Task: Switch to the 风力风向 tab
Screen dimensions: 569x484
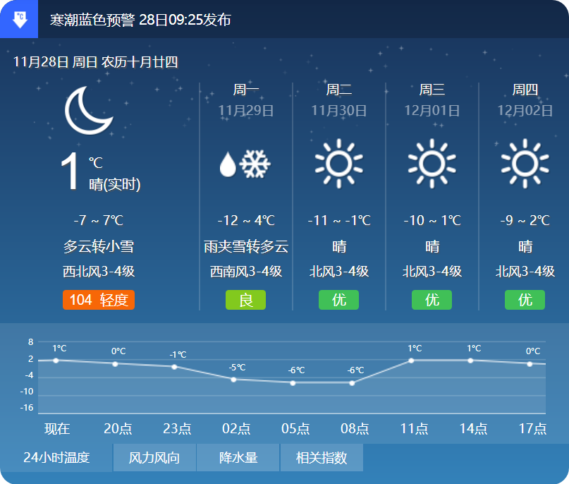Action: pos(154,457)
